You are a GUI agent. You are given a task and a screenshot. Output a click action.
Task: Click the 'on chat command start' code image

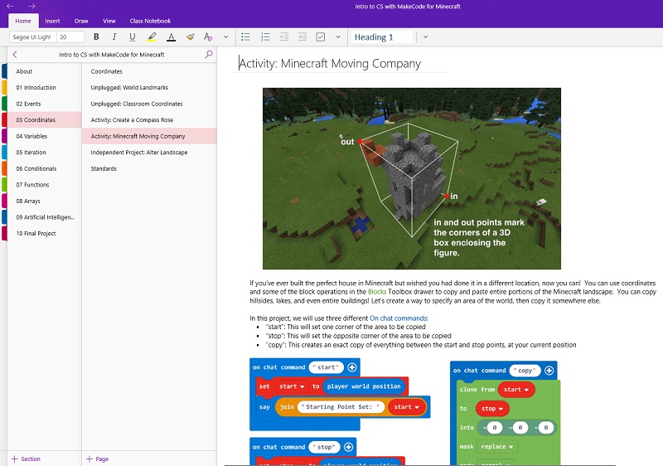340,395
